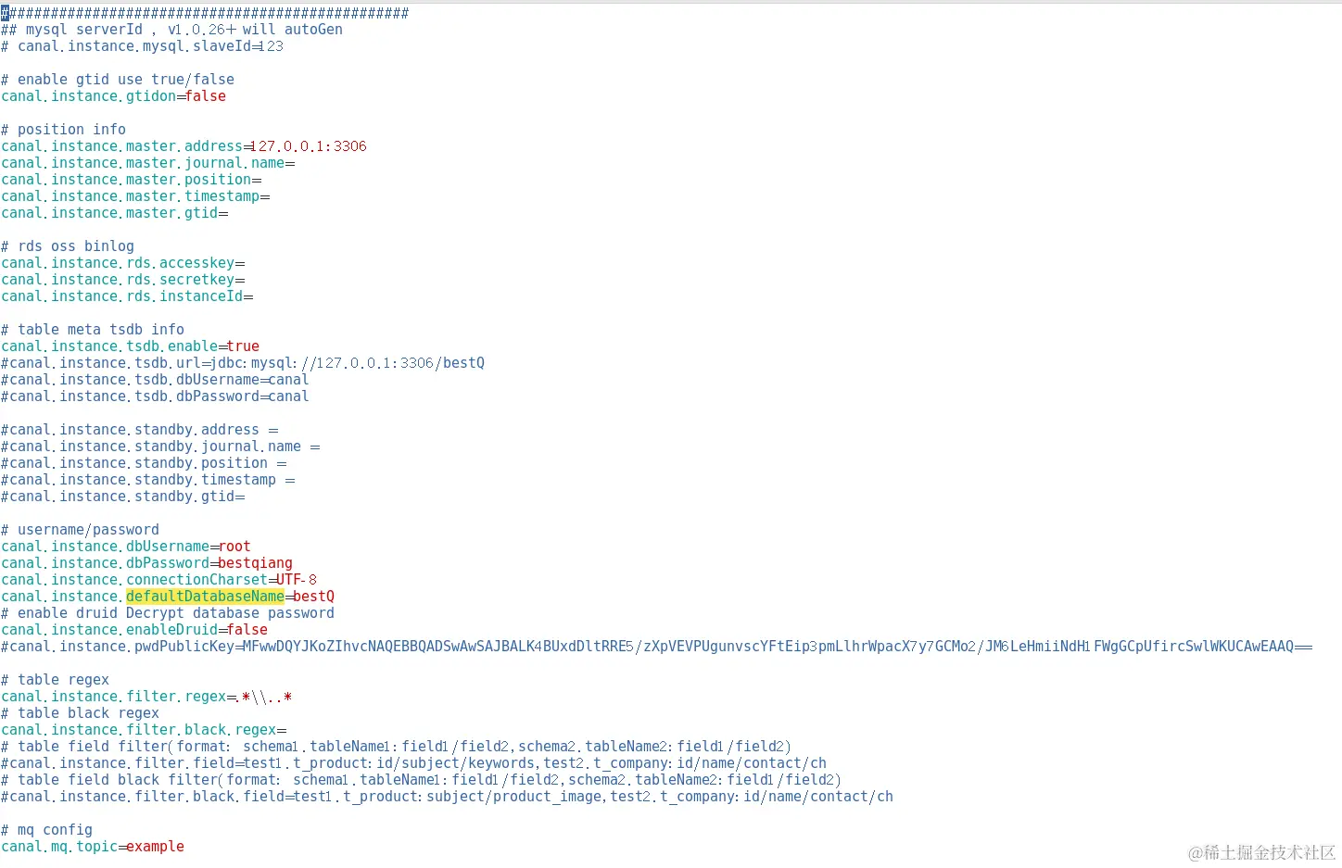The width and height of the screenshot is (1342, 868).
Task: Click '# mq config' comment
Action: (x=46, y=830)
